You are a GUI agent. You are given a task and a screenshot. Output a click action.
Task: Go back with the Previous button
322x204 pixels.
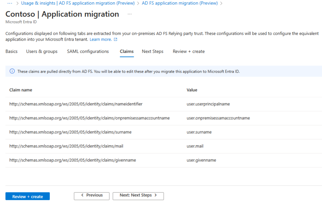[x=92, y=196]
